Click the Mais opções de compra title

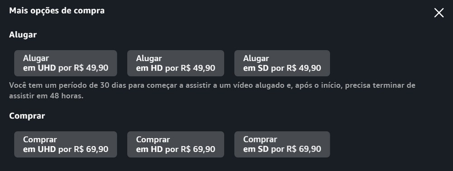click(x=57, y=11)
